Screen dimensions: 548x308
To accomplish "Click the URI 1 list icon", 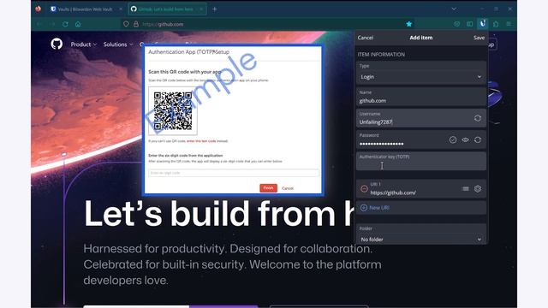I will tap(465, 189).
